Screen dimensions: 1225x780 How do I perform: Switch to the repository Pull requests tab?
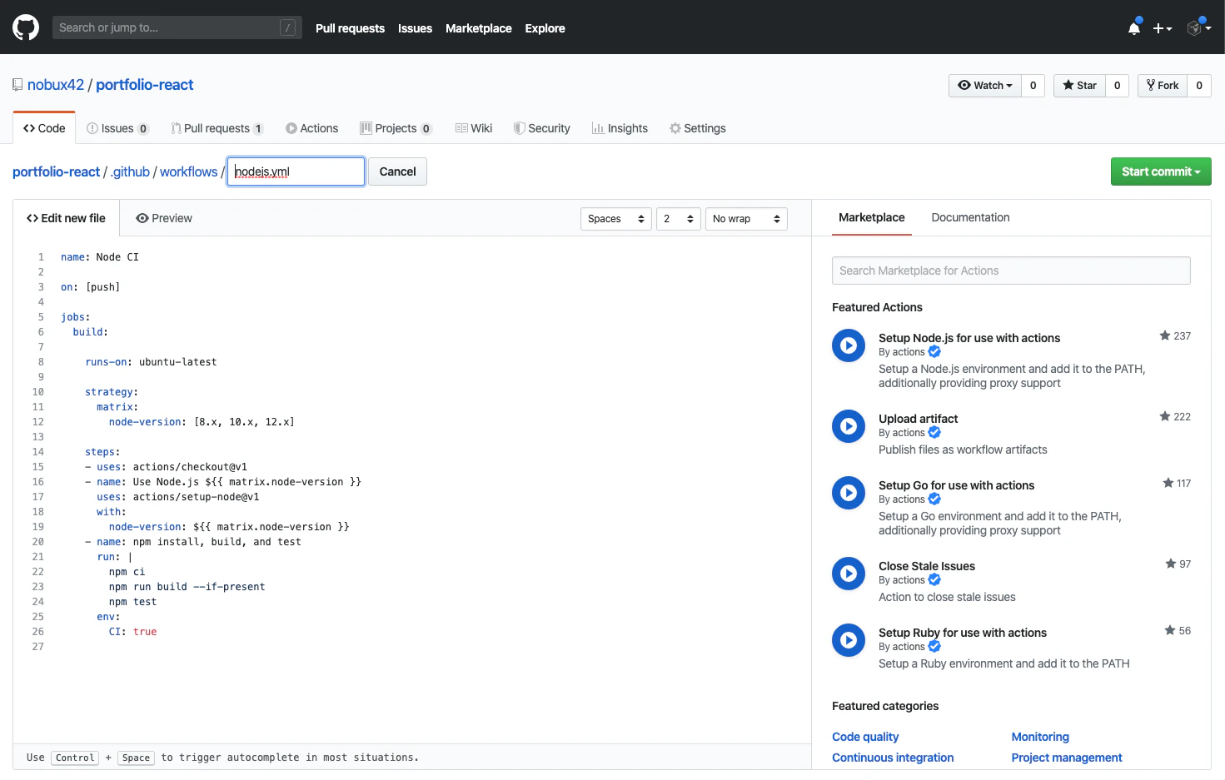(x=217, y=128)
